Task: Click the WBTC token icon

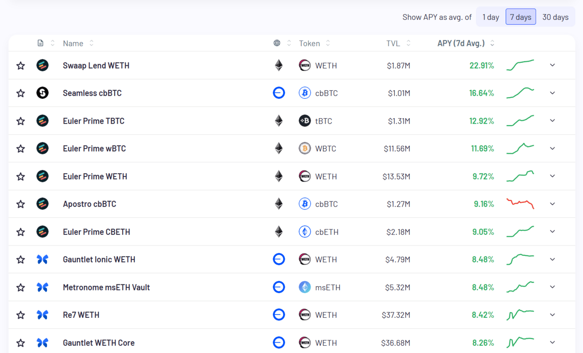Action: 305,149
